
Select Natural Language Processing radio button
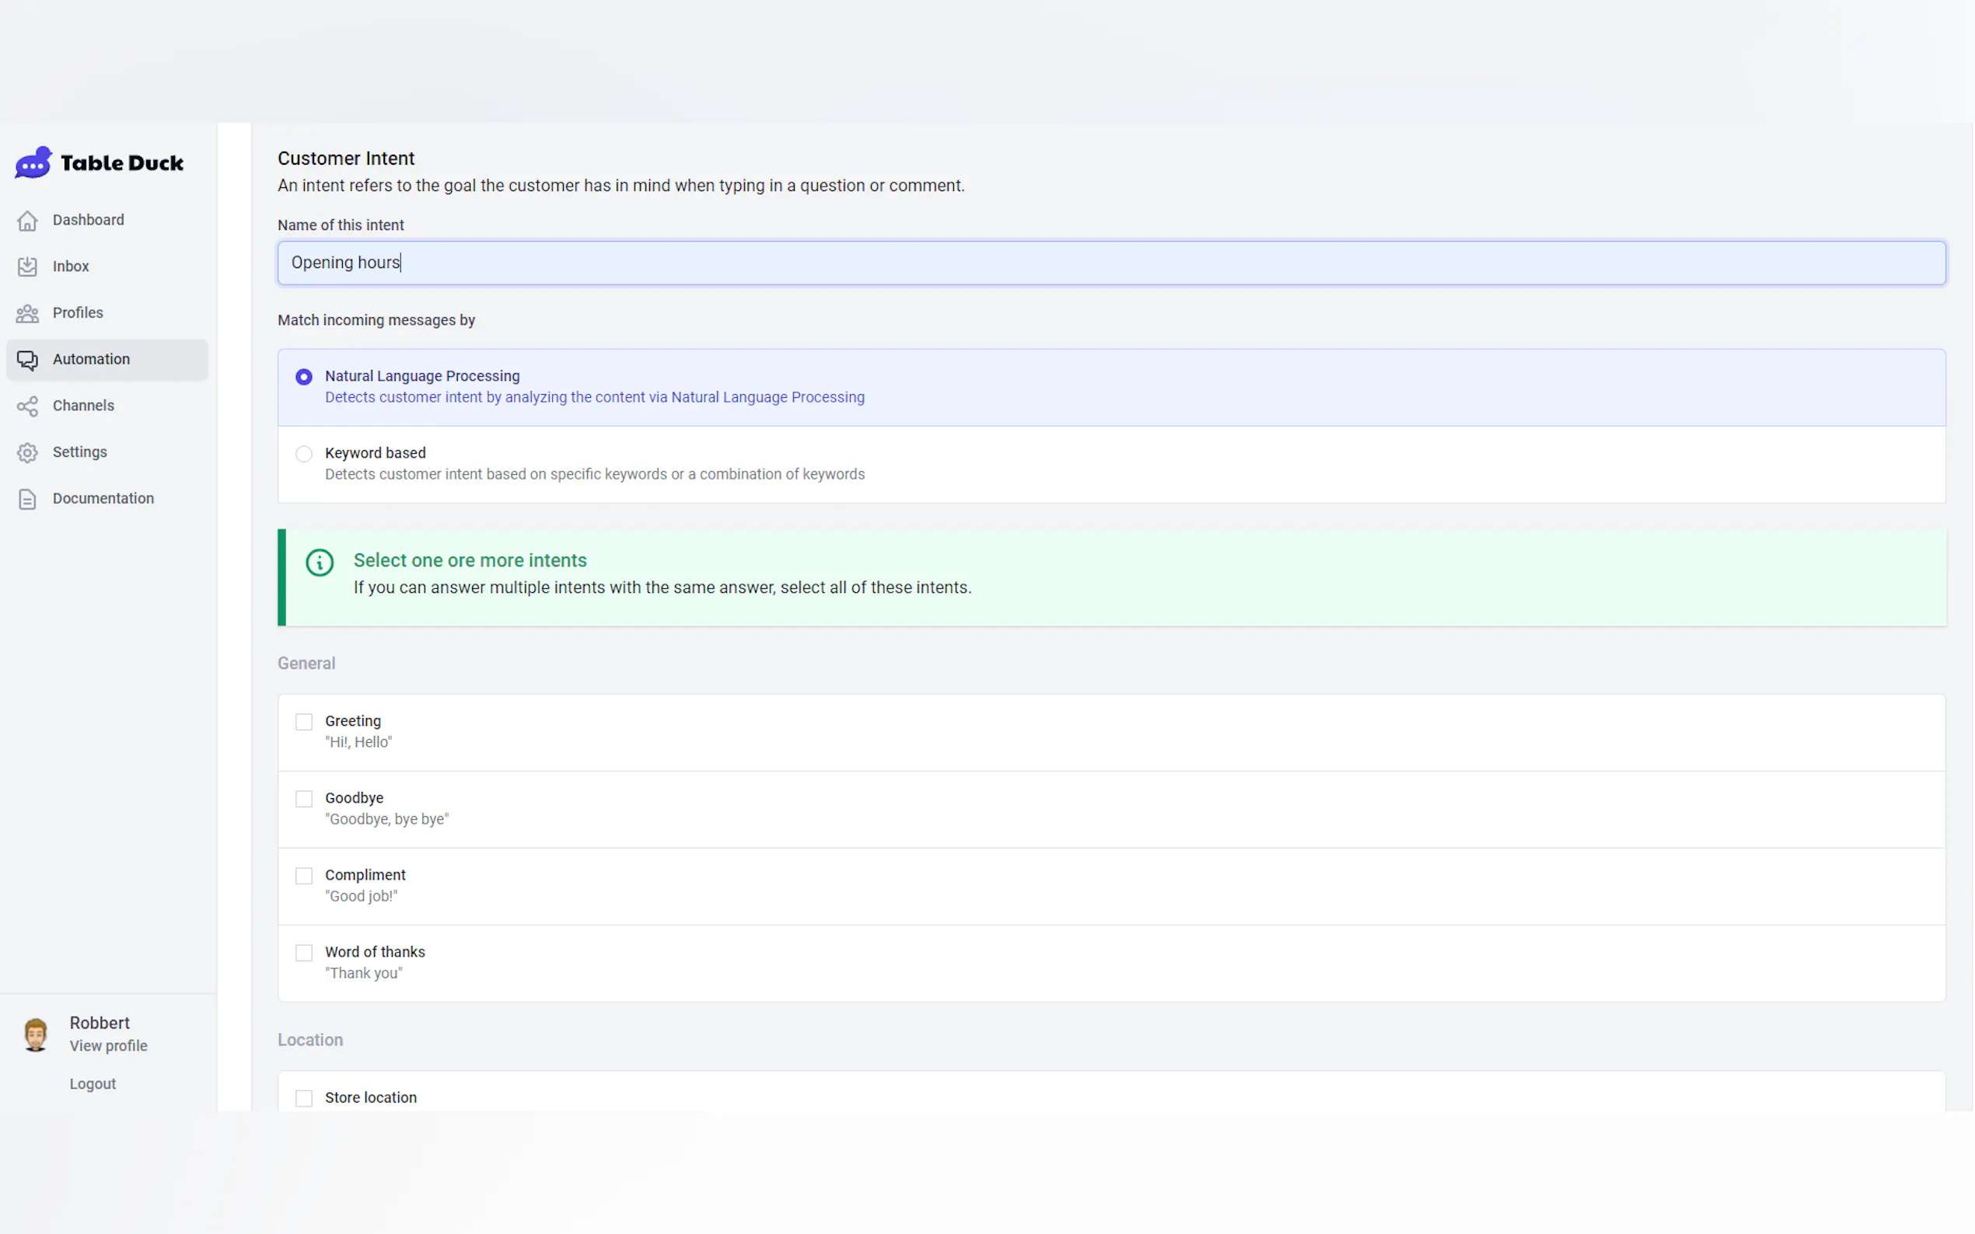[x=304, y=377]
